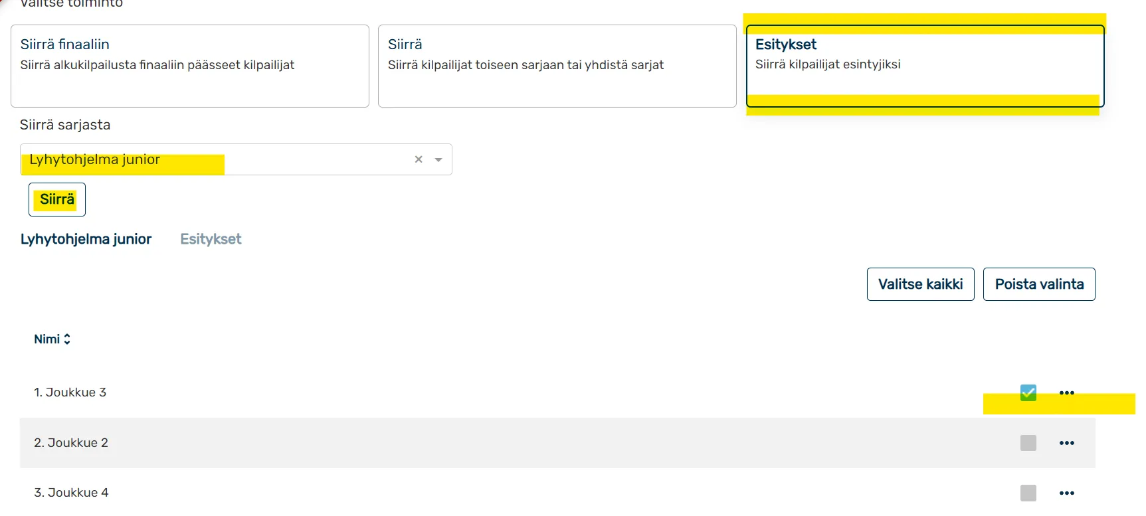1146x516 pixels.
Task: Pick the Esitykset action card
Action: pos(925,66)
